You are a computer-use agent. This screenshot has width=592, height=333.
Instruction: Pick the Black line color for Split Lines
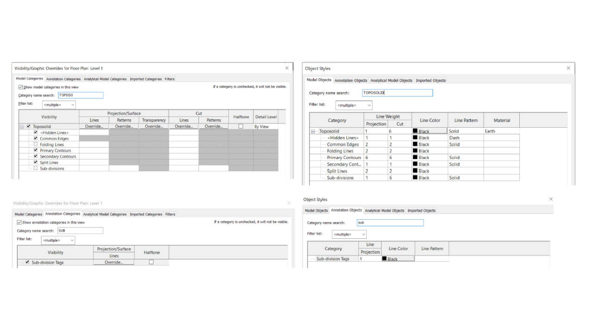430,171
